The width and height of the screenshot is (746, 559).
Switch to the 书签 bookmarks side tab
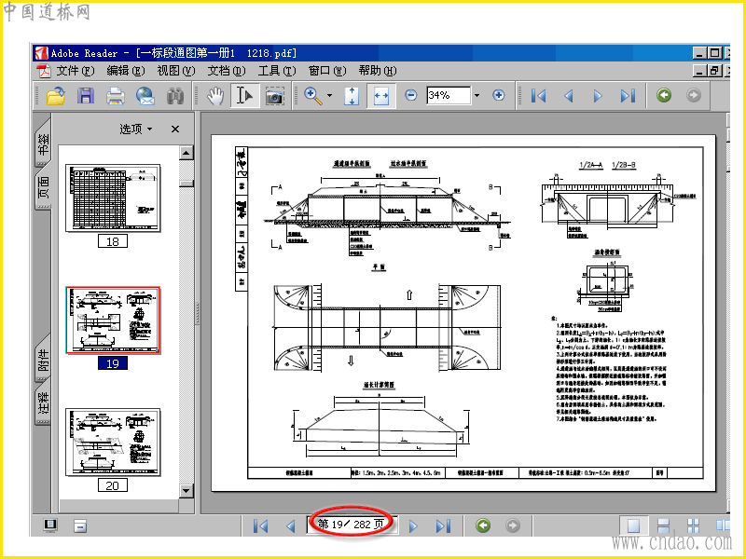click(43, 143)
